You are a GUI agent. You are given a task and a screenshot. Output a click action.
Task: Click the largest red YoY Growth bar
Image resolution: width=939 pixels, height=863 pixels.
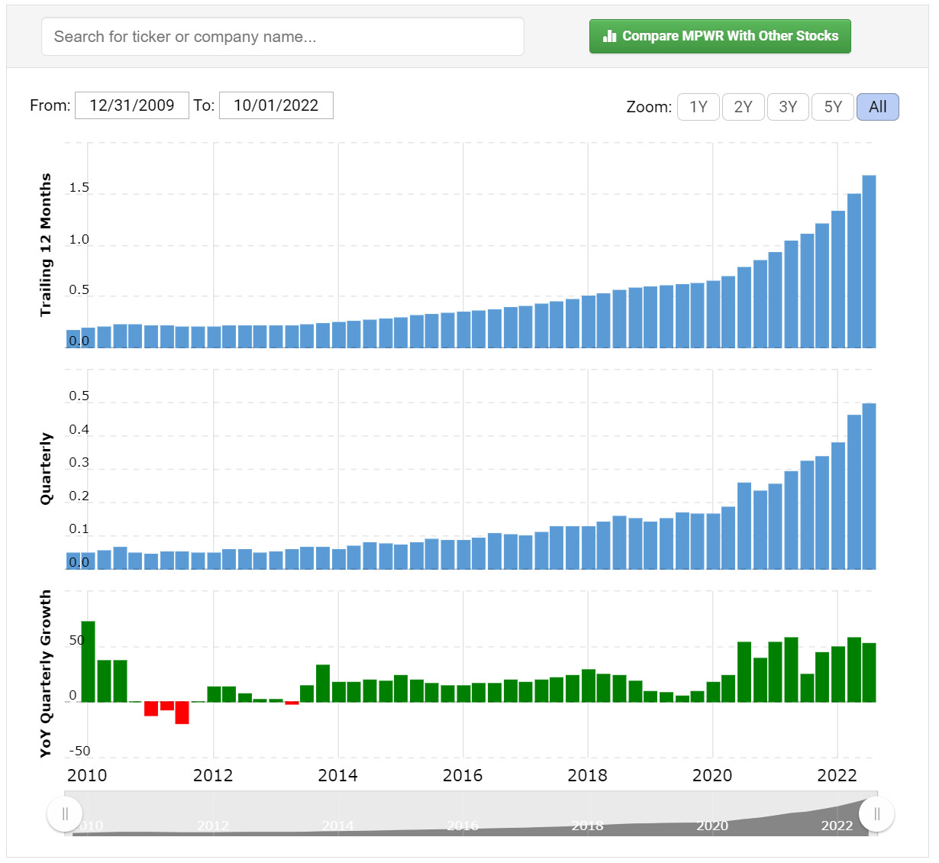tap(182, 713)
